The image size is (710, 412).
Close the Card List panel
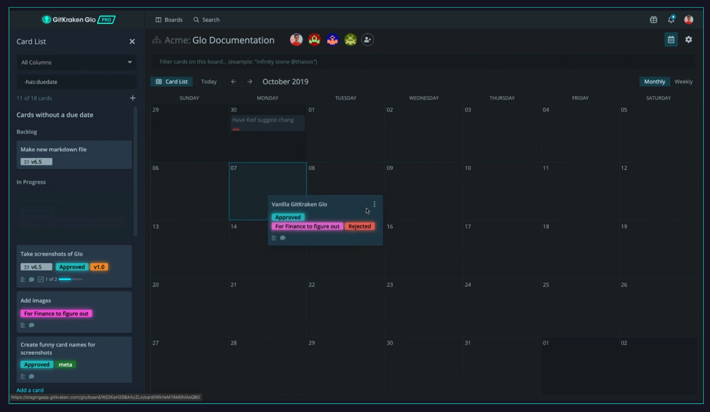click(132, 42)
